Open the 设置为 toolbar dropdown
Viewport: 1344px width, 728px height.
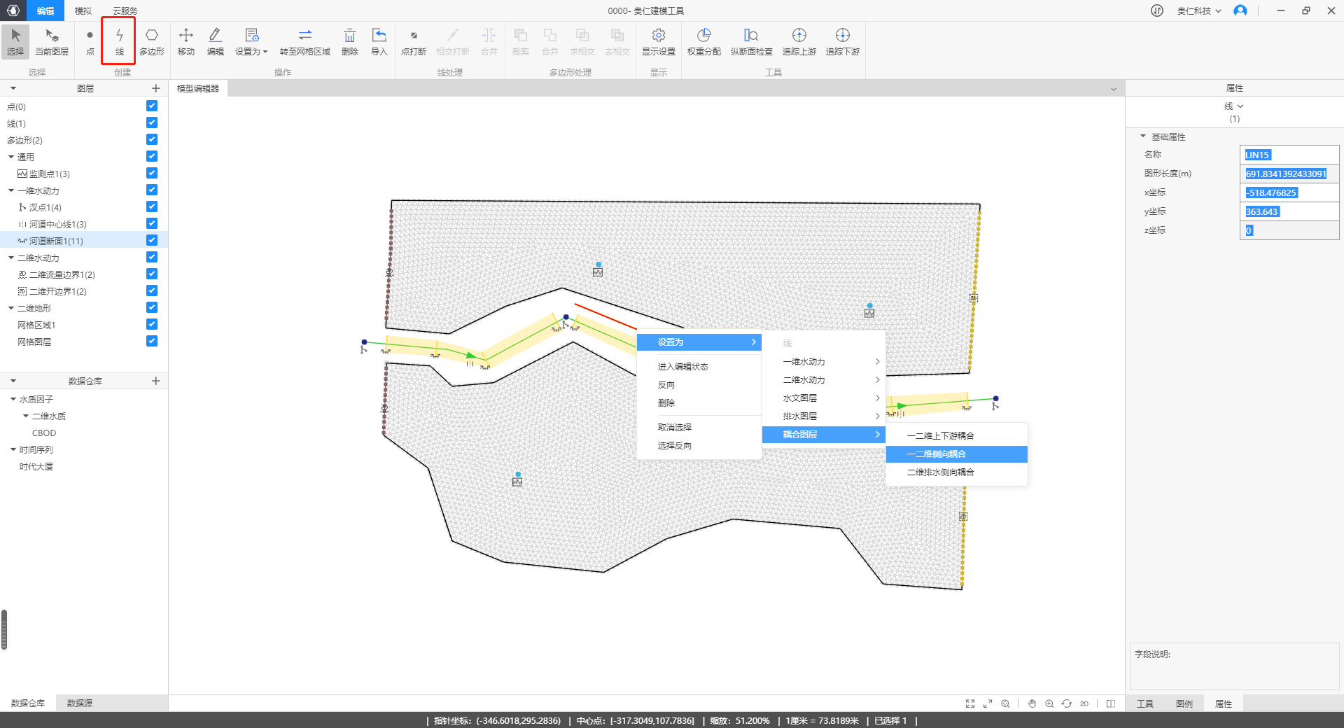[x=251, y=41]
